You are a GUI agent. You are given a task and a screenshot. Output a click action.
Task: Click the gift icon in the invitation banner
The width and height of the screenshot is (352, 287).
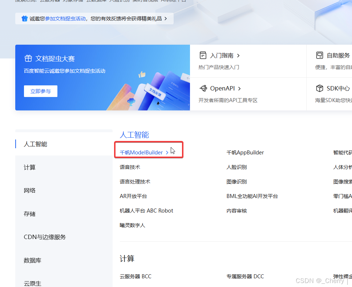click(24, 19)
